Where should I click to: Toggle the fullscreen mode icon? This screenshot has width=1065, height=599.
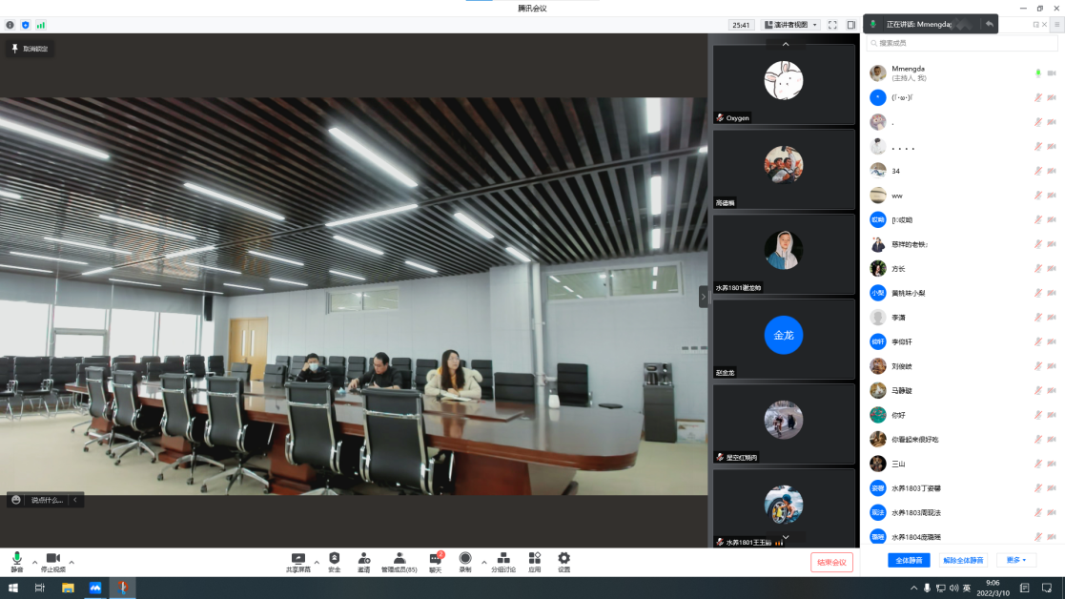(x=832, y=25)
